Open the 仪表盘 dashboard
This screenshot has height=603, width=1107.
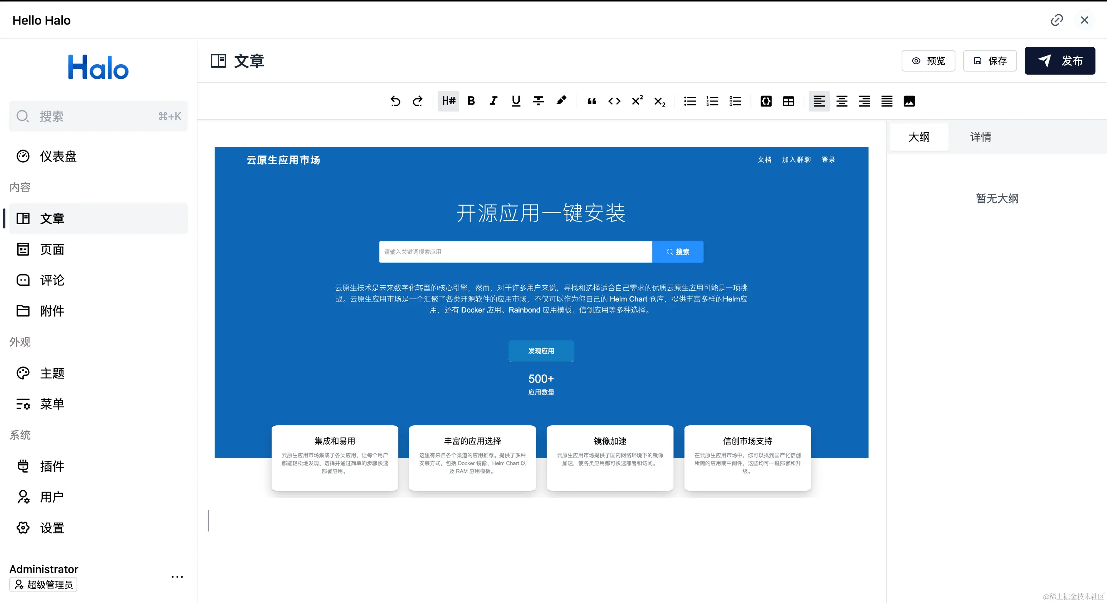click(98, 156)
